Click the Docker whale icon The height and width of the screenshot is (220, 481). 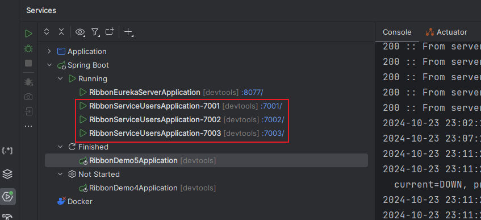[x=62, y=201]
